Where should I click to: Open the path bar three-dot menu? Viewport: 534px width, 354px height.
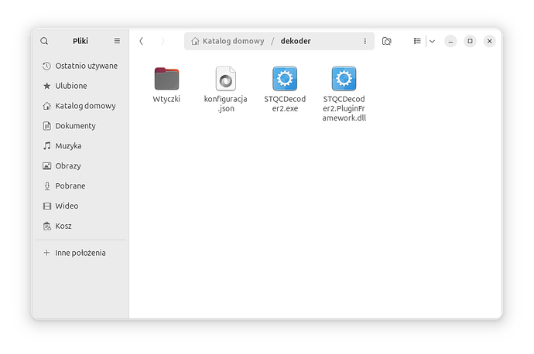pos(365,41)
